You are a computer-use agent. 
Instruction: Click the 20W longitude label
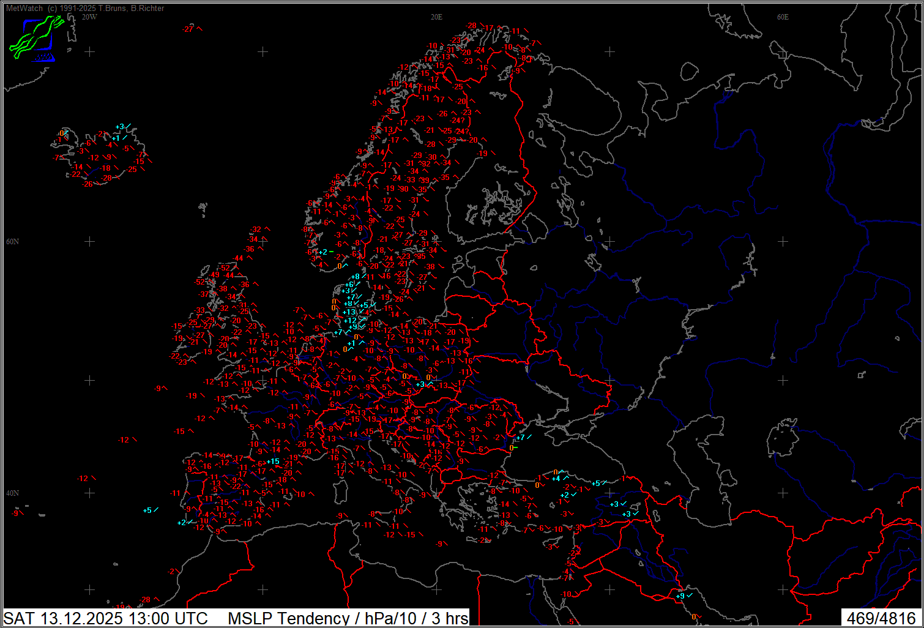tap(89, 17)
